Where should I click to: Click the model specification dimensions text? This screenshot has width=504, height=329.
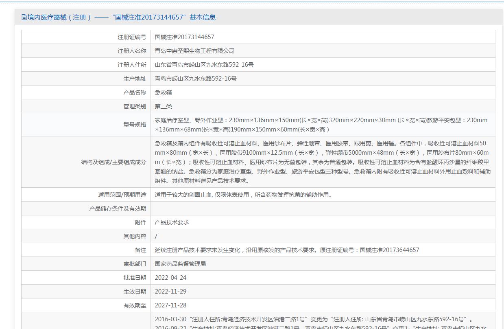[321, 125]
